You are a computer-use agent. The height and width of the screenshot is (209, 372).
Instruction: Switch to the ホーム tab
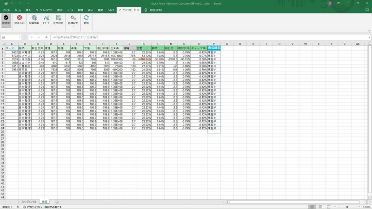tap(18, 10)
